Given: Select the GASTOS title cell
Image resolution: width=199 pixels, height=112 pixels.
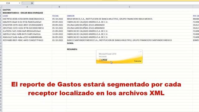Looking at the screenshot, I should click(27, 10).
